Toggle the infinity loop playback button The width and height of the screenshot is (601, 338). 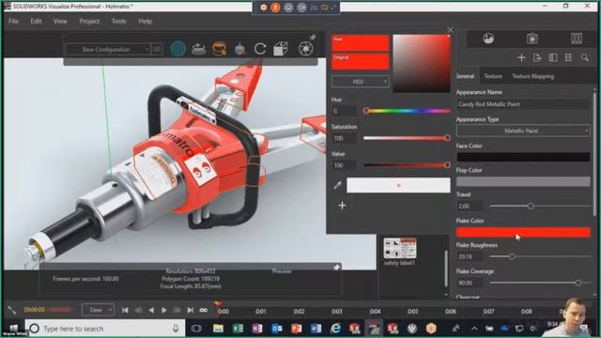click(x=204, y=310)
